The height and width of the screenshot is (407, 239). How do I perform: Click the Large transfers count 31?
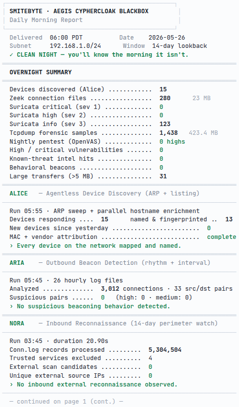(x=163, y=176)
